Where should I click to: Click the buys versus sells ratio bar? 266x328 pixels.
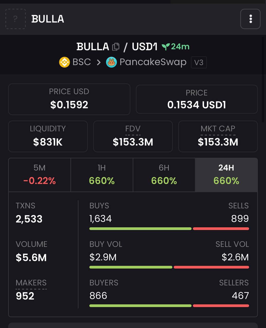169,229
